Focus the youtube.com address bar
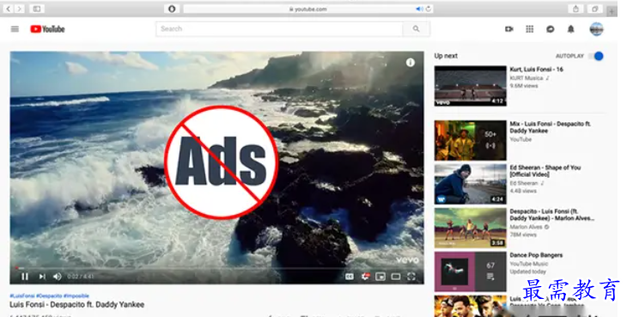The width and height of the screenshot is (627, 317). (x=307, y=9)
